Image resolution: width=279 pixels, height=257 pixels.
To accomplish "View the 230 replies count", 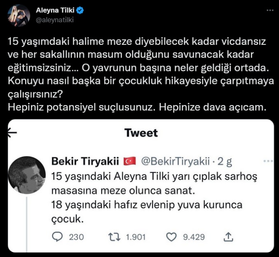I will tap(76, 237).
